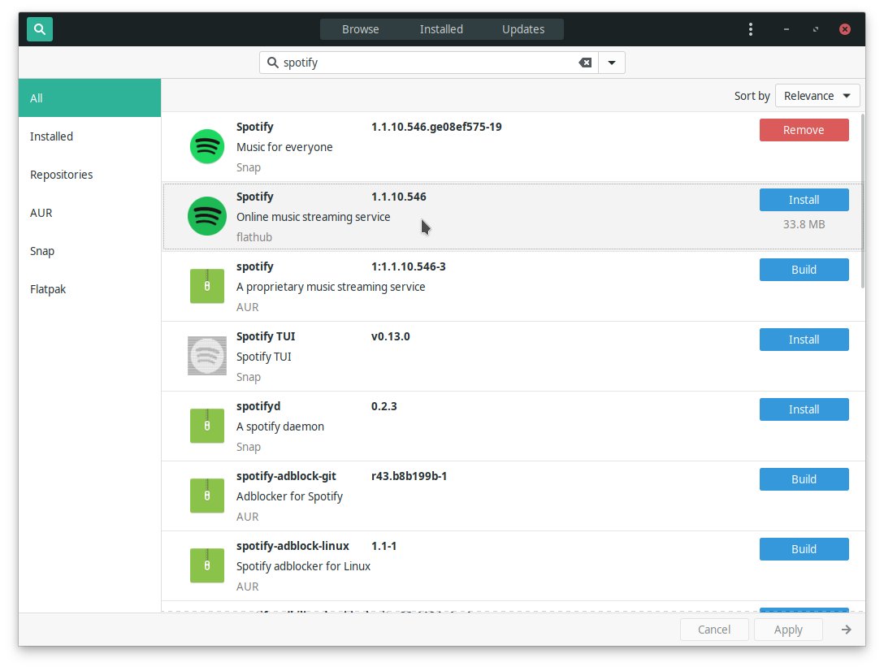Select the Installed filter in sidebar
The width and height of the screenshot is (884, 671).
click(89, 136)
